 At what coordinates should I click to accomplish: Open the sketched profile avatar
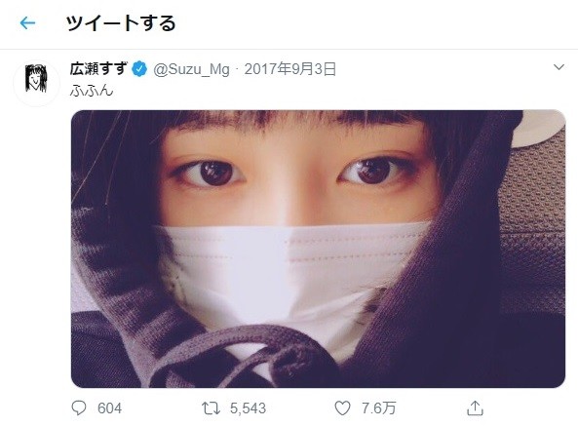tap(36, 83)
